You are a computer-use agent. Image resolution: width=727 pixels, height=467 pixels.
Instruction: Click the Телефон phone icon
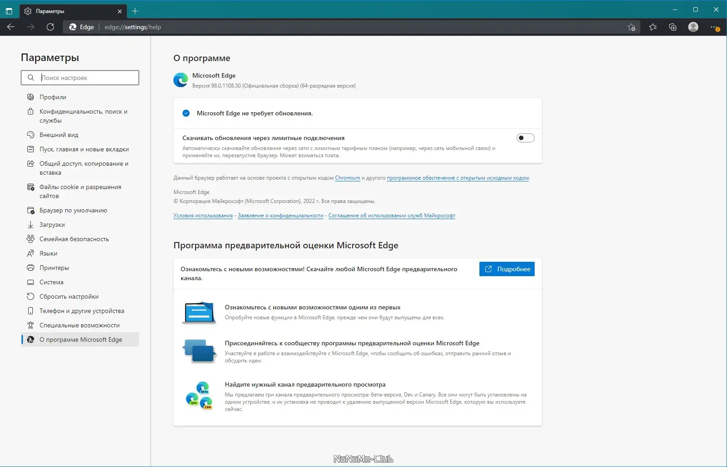coord(31,311)
